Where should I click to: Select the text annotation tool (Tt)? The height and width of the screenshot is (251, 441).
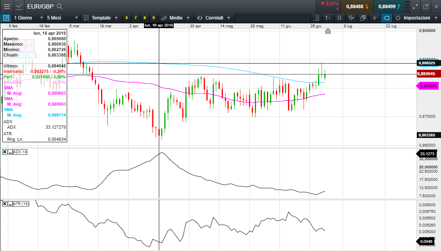328,18
